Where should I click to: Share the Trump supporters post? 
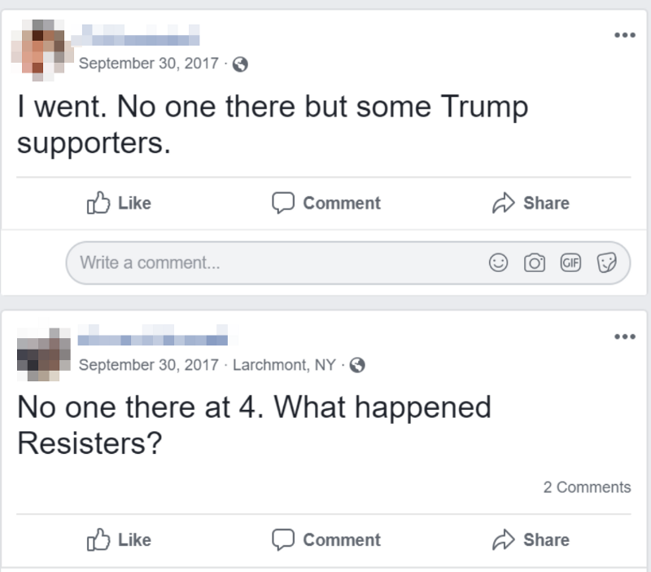point(531,203)
